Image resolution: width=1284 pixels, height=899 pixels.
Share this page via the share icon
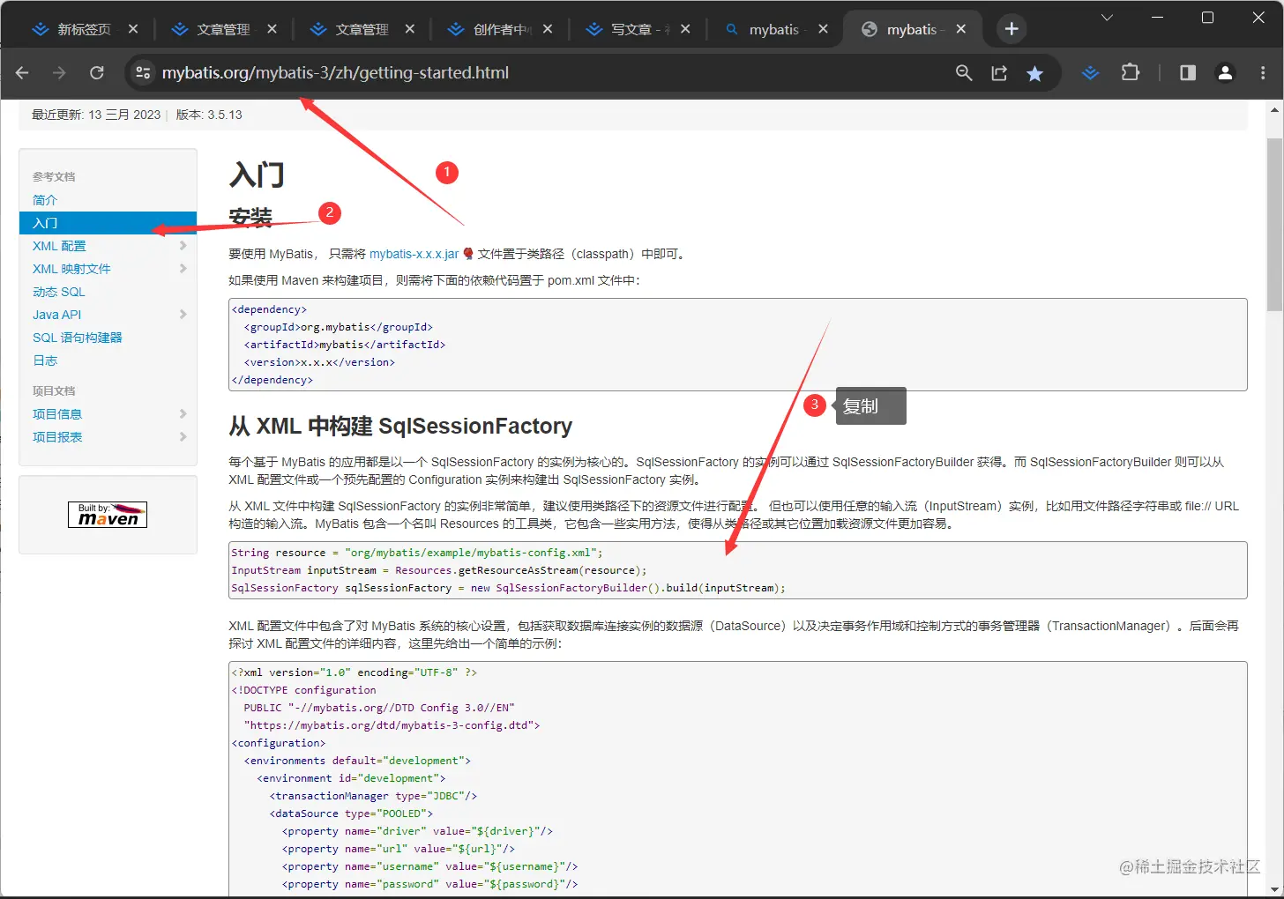(999, 73)
